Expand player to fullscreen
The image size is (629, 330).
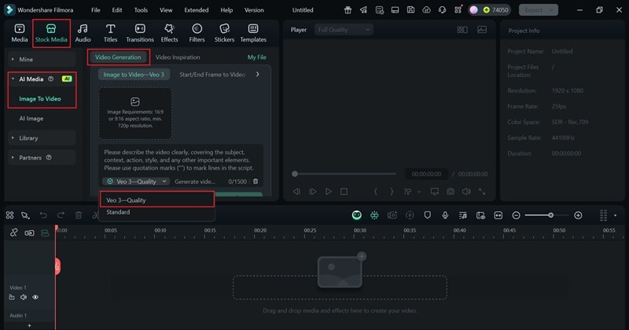(482, 192)
